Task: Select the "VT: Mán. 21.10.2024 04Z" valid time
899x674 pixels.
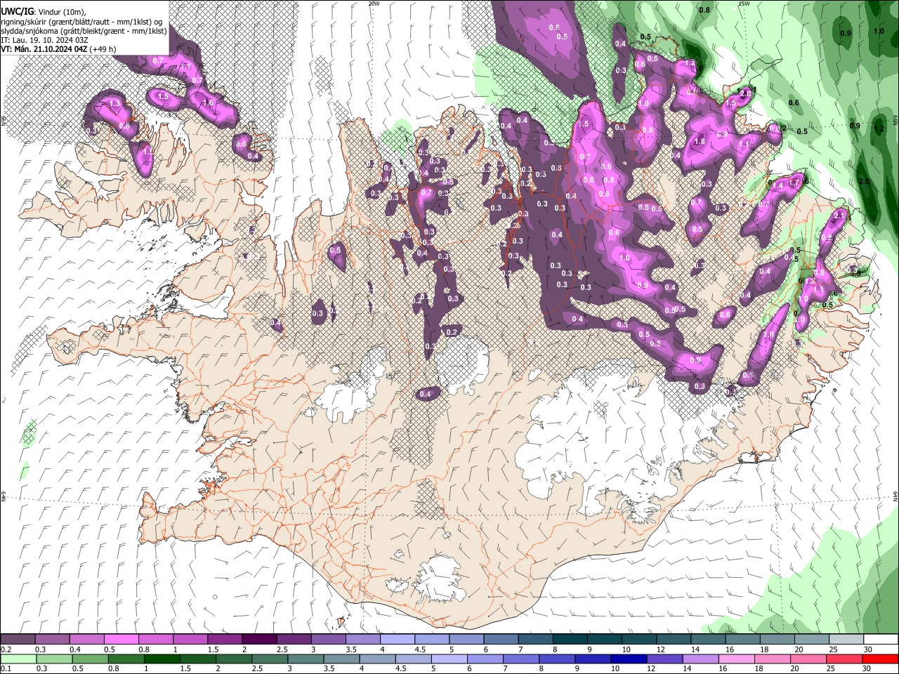Action: pyautogui.click(x=44, y=49)
